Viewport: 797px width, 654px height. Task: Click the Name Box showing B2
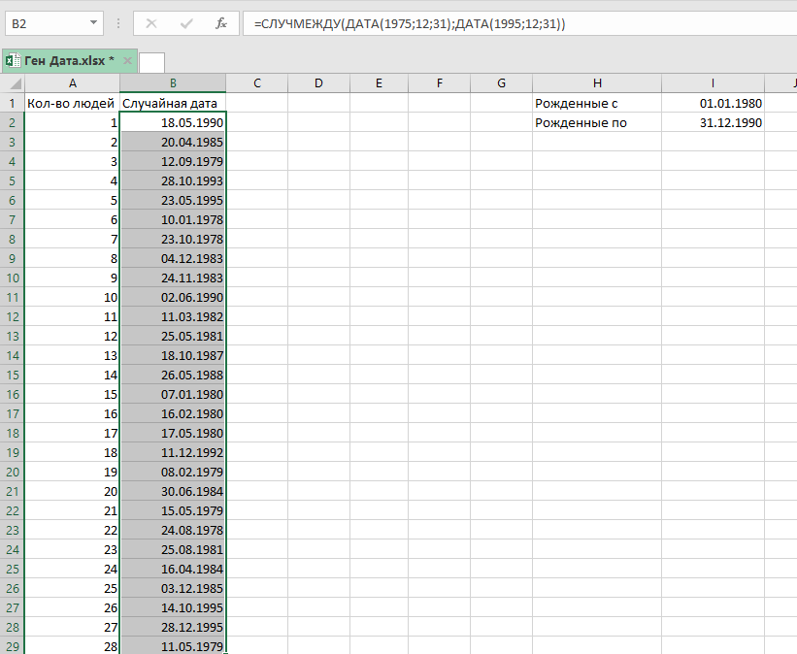[x=54, y=23]
